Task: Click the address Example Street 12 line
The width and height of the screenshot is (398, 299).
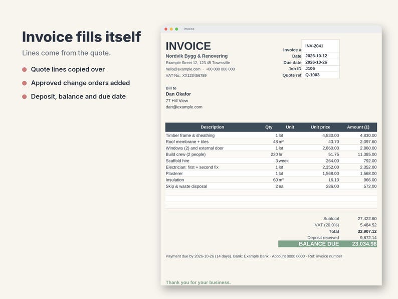Action: [x=197, y=63]
